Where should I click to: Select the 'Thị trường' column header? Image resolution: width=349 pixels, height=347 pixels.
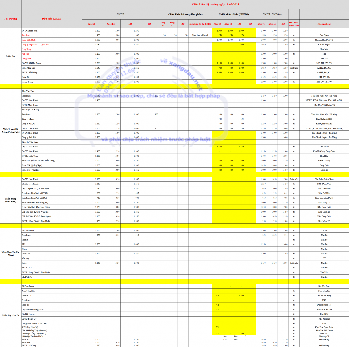pos(11,19)
